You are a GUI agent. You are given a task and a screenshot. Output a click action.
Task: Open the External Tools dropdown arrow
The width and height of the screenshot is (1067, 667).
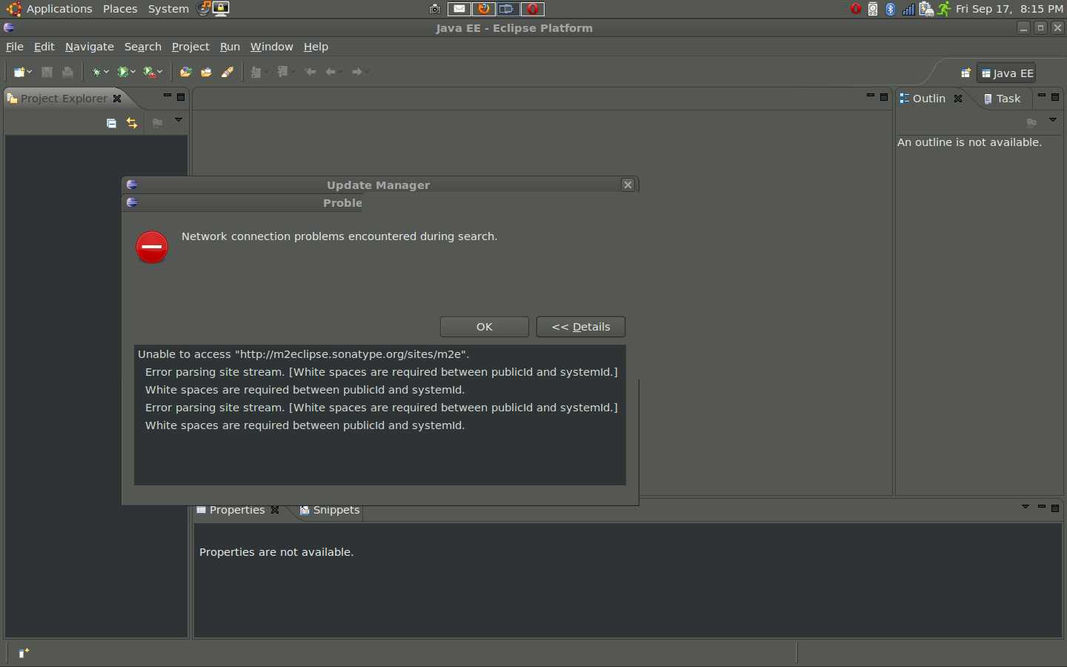click(x=159, y=72)
